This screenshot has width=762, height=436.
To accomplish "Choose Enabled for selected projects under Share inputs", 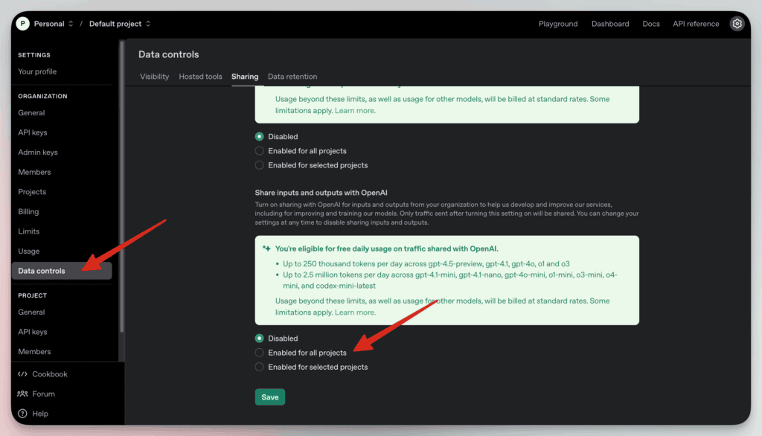I will [260, 367].
